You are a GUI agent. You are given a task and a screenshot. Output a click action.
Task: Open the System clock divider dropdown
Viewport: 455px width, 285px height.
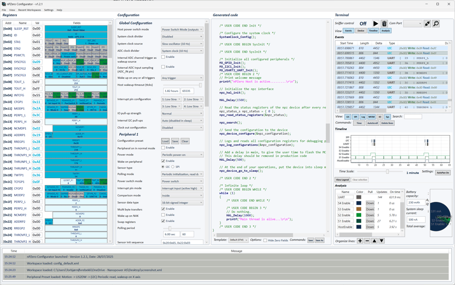point(182,37)
